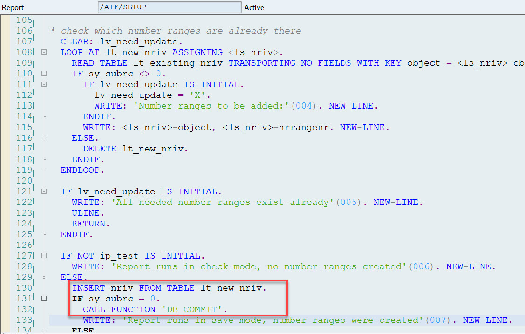Click the ELSE keyword at line 116
This screenshot has height=334, width=525.
[x=85, y=138]
